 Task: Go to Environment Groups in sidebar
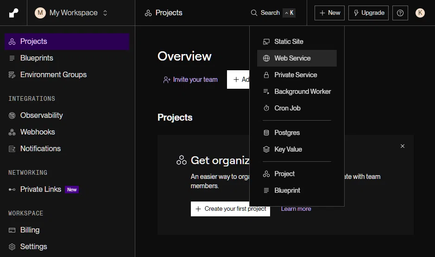(x=67, y=75)
